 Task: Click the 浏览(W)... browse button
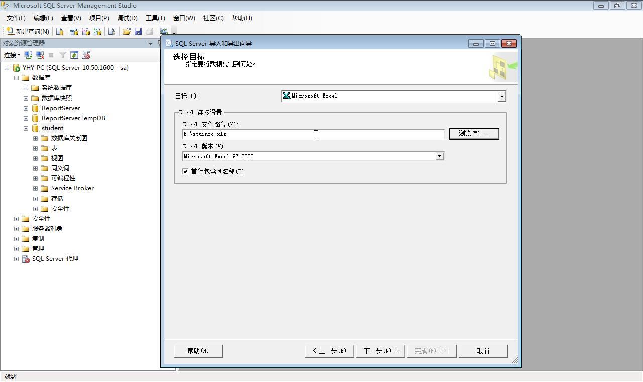point(474,134)
